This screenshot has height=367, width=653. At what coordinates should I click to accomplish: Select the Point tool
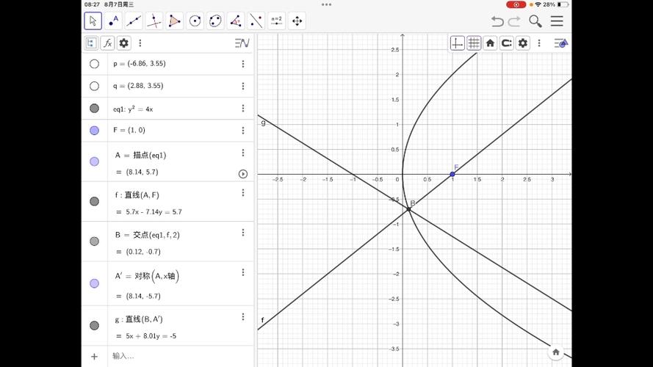click(x=113, y=21)
